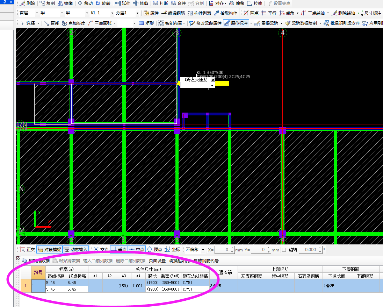Select the Rotate (旋转) tool
Image resolution: width=383 pixels, height=307 pixels.
coord(103,3)
